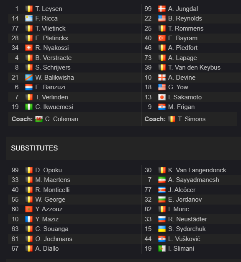Click the DR Congo flag next to W. Balikwisha
This screenshot has width=241, height=262.
tap(29, 78)
